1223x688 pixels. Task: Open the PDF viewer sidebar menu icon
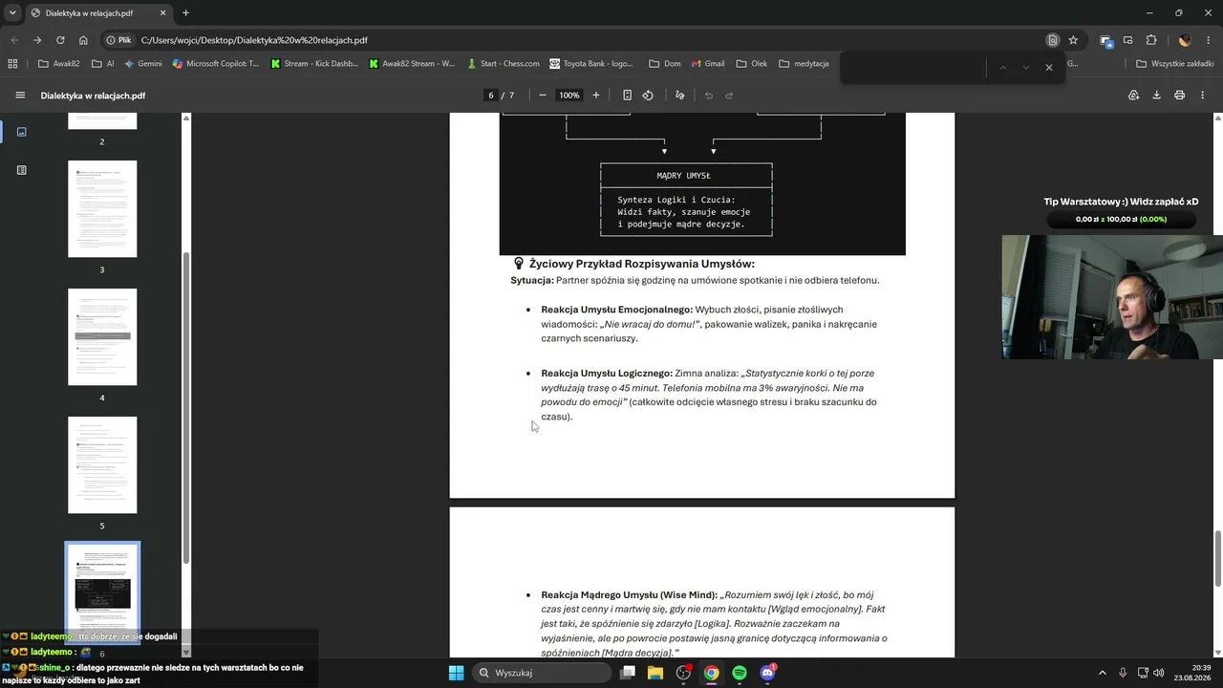(x=20, y=96)
